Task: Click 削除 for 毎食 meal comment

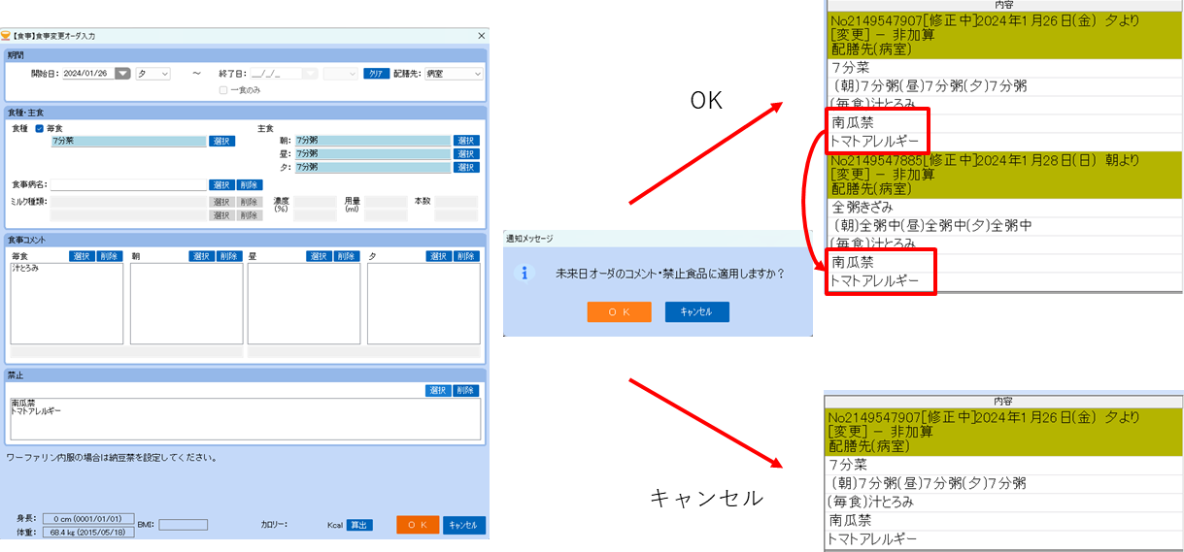Action: click(x=110, y=257)
